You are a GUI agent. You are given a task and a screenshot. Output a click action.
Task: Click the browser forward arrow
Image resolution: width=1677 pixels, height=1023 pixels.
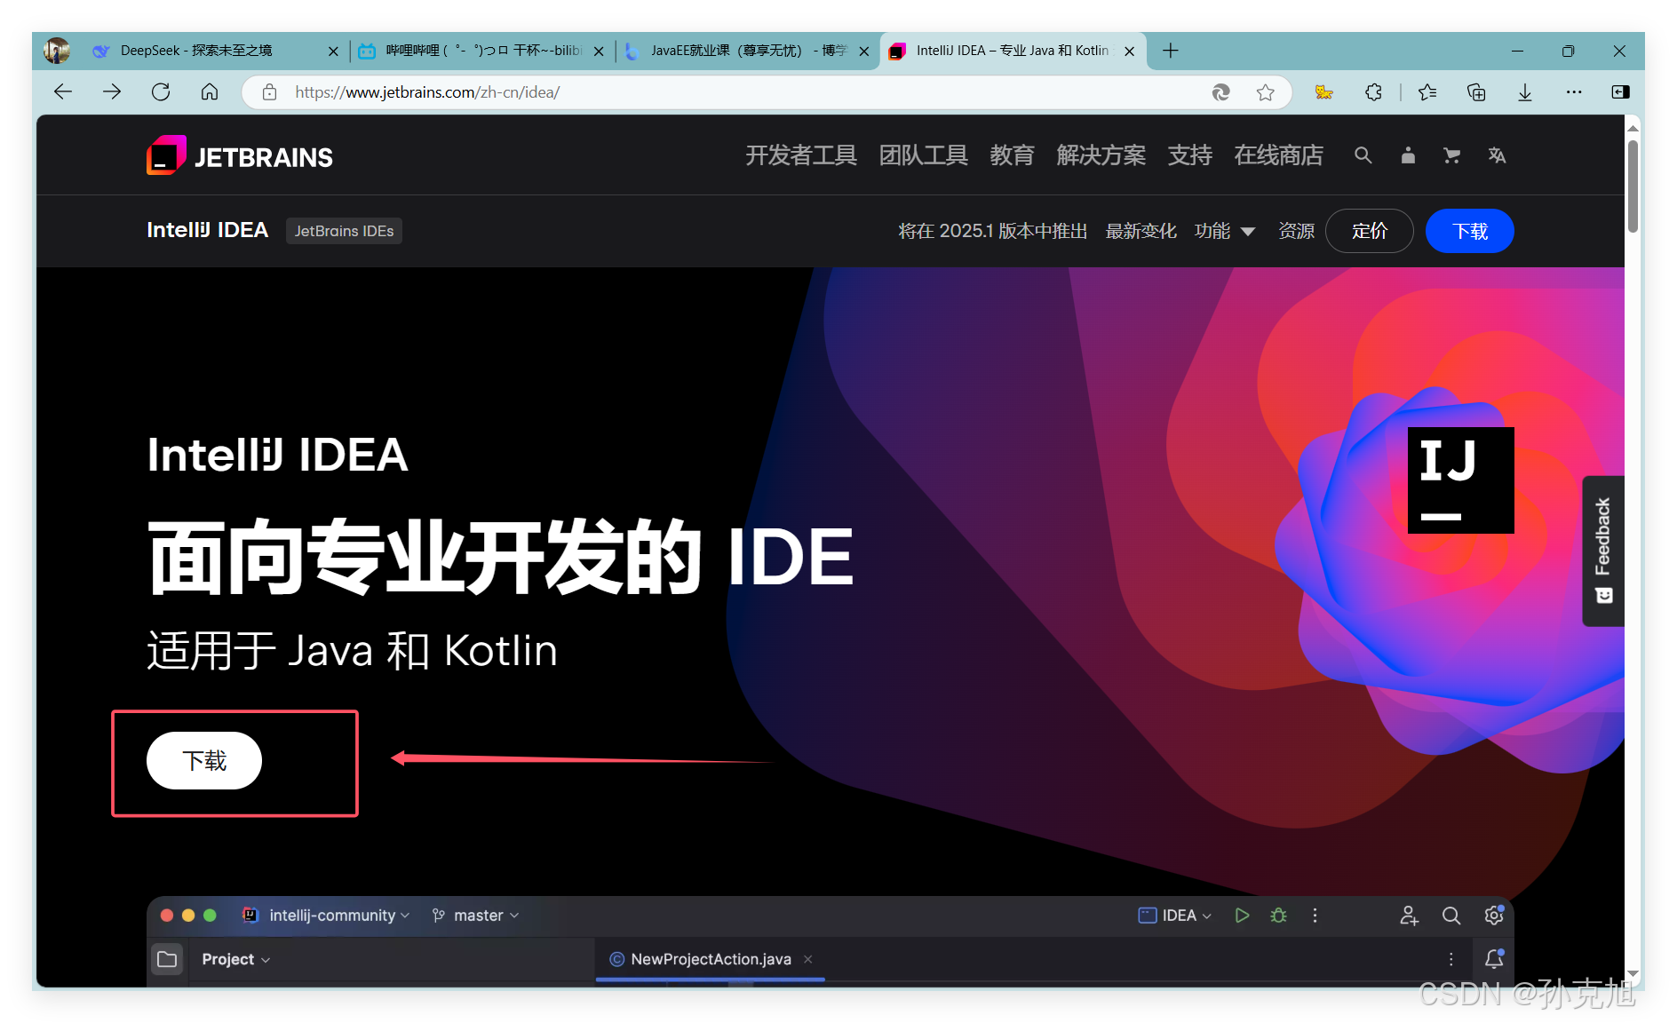[112, 92]
